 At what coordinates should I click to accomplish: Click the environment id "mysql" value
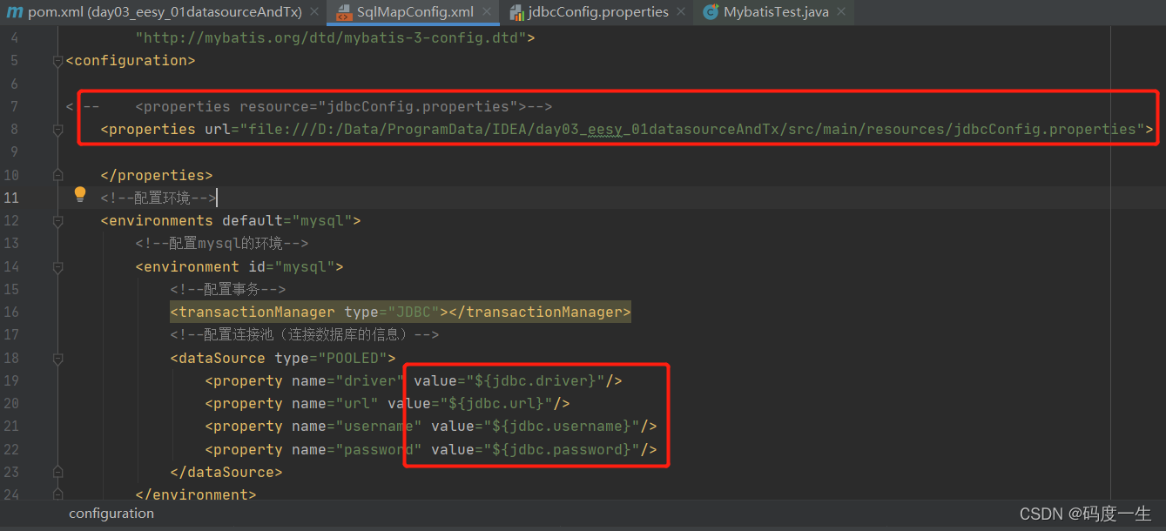tap(305, 266)
